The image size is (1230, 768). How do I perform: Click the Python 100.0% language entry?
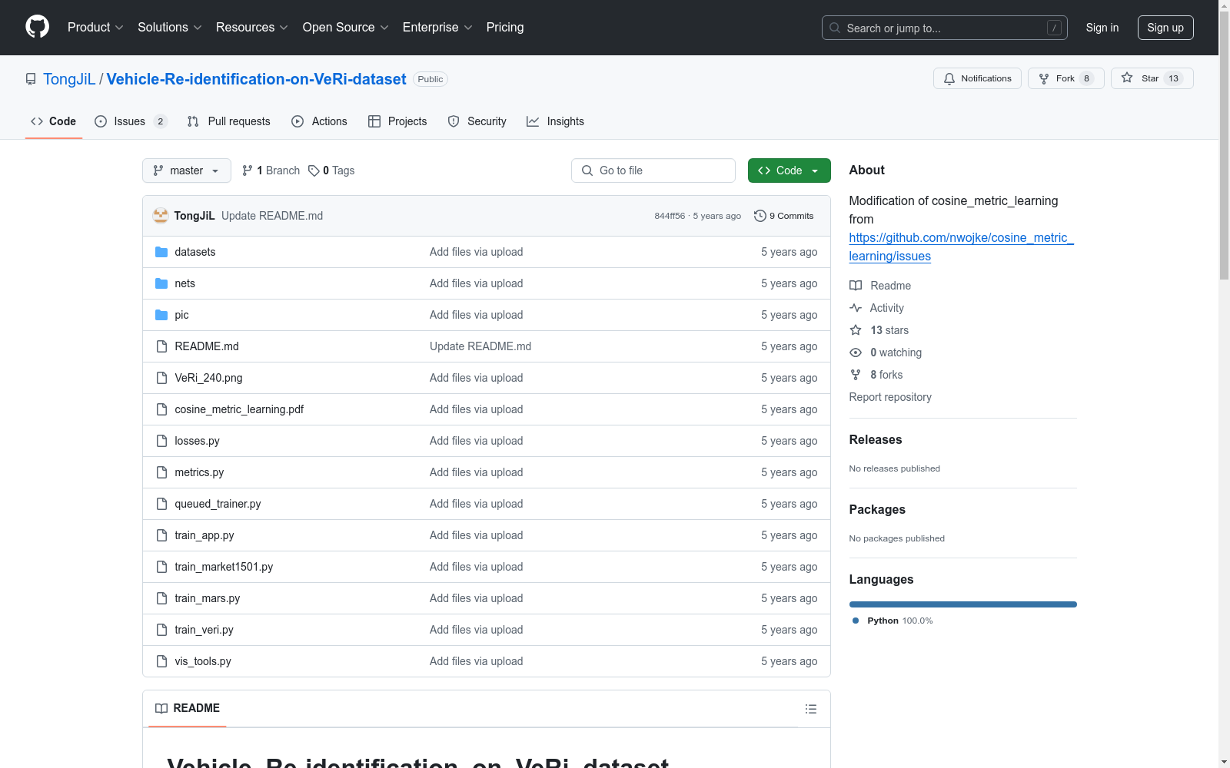893,621
